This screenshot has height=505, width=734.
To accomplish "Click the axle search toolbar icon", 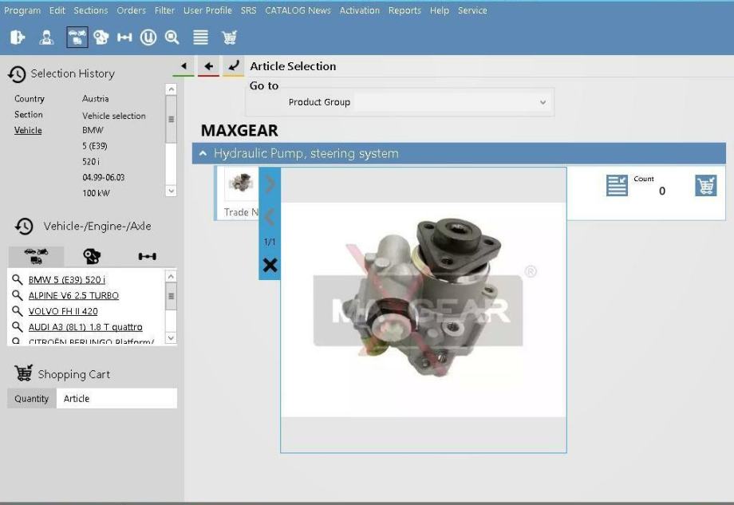I will 124,37.
